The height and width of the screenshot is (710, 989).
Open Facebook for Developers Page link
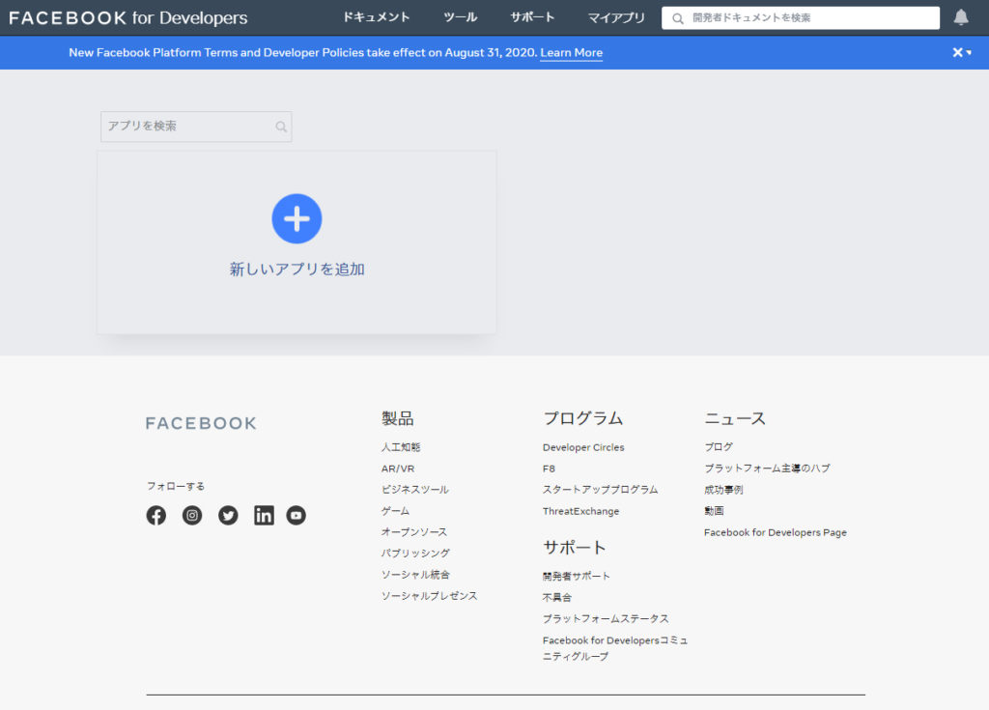pos(775,532)
